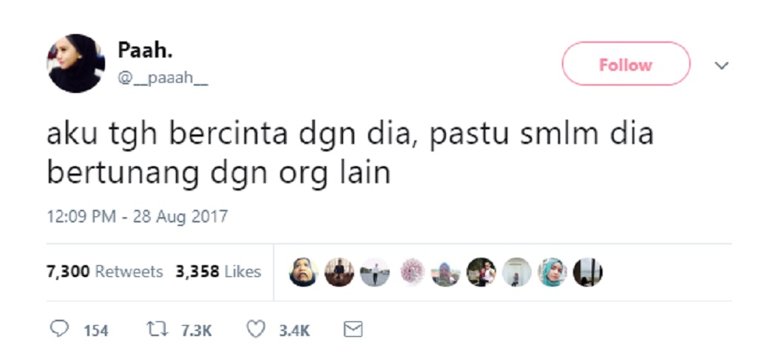
Task: Open the pink flower liker avatar
Action: point(412,273)
